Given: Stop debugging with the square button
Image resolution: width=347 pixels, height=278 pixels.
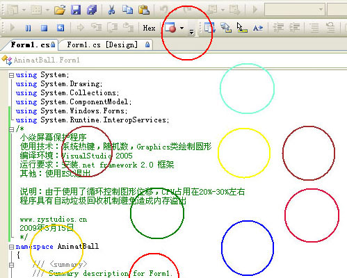Looking at the screenshot, I should [44, 28].
